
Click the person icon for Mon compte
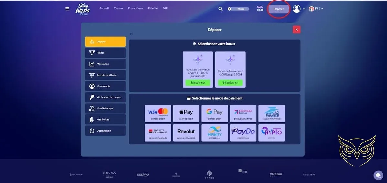tap(92, 86)
